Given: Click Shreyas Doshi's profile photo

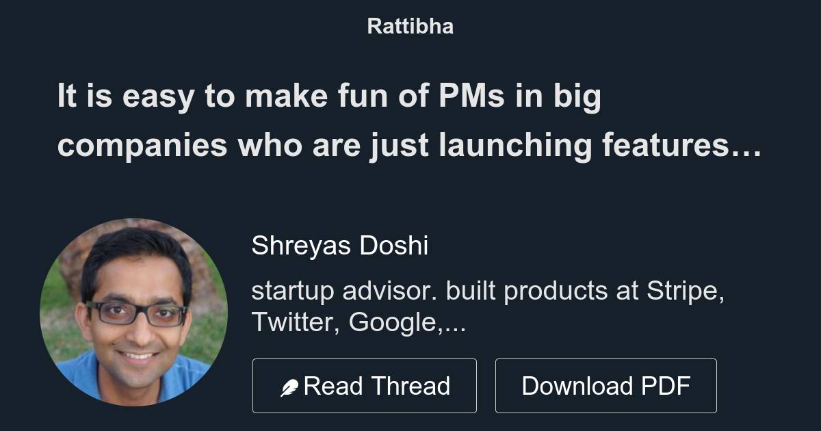Looking at the screenshot, I should point(134,313).
